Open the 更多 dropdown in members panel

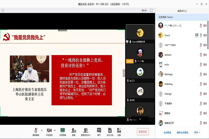(x=197, y=132)
